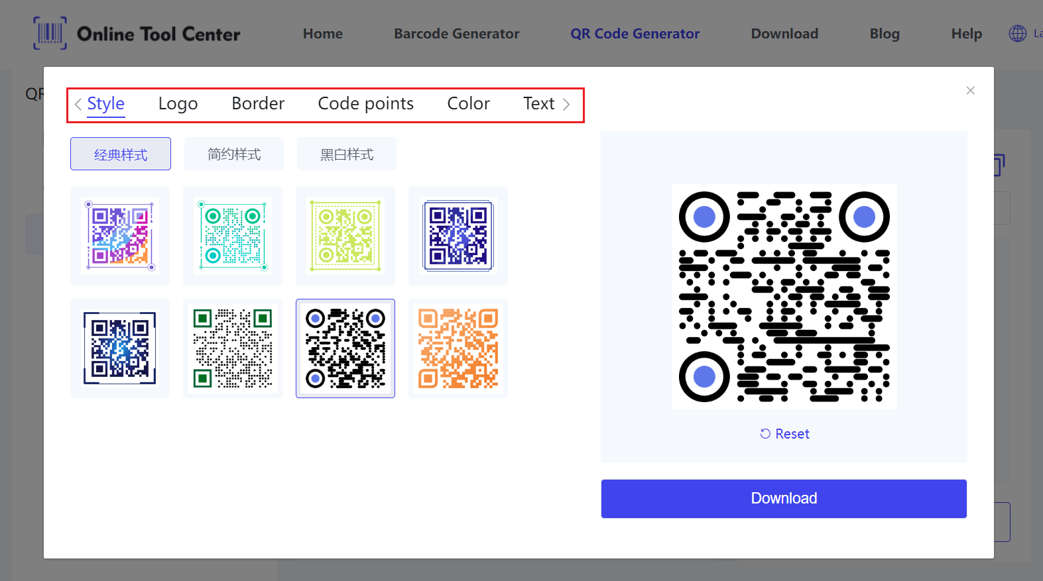The image size is (1043, 581).
Task: Open the globe language selector icon
Action: [1017, 33]
